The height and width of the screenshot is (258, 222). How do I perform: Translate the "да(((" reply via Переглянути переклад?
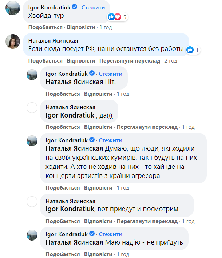click(147, 127)
